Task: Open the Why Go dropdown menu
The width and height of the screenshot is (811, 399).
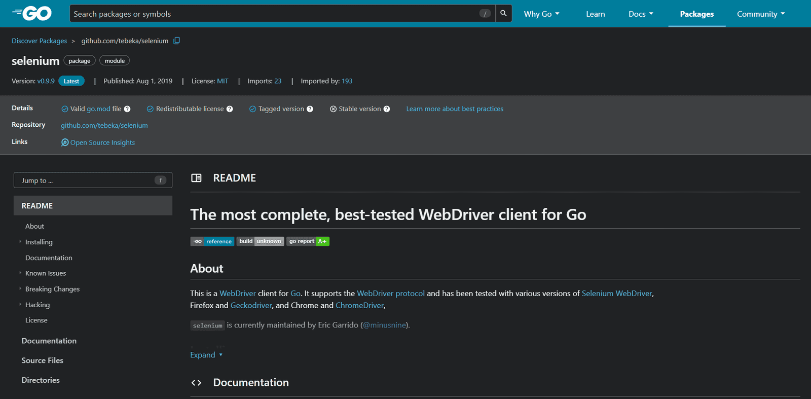Action: click(541, 14)
